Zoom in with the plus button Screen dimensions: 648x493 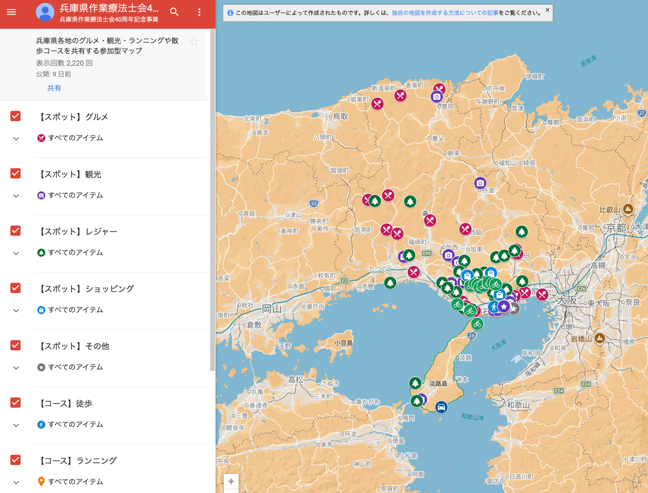[x=231, y=481]
